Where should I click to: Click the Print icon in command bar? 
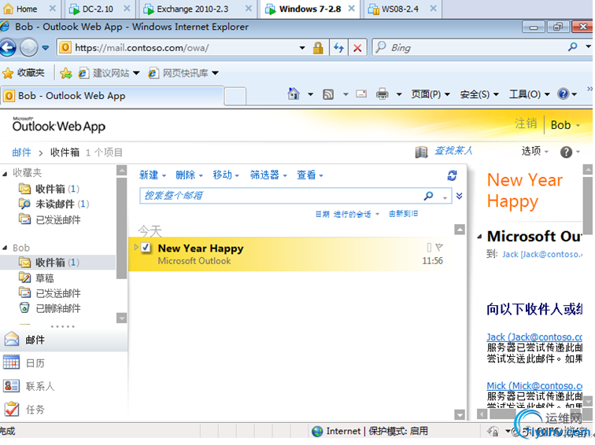click(382, 94)
